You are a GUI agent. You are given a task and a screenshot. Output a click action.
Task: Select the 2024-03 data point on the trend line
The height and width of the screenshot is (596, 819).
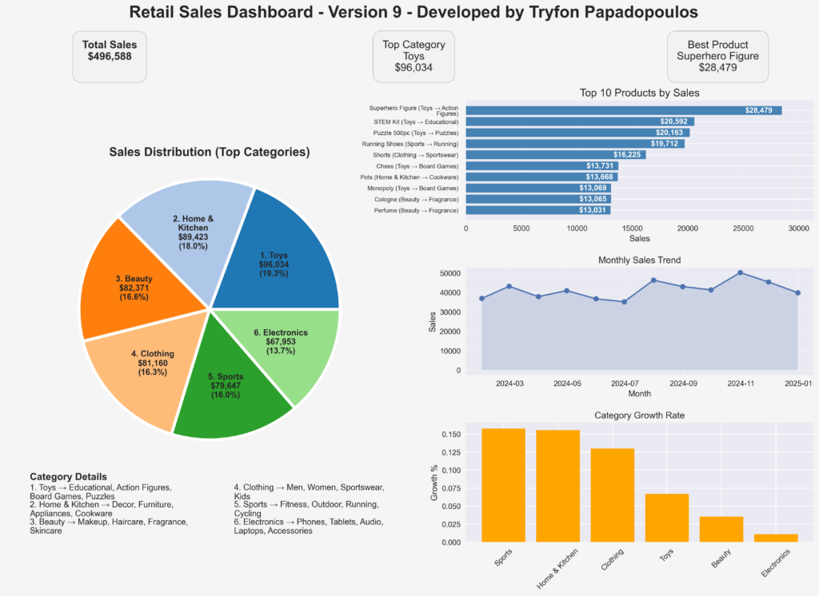[x=508, y=285]
